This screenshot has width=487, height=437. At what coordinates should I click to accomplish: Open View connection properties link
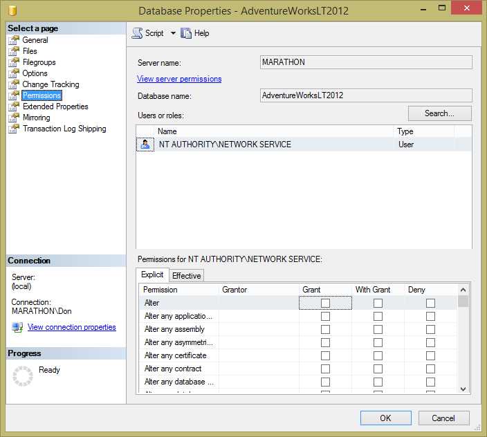pyautogui.click(x=72, y=327)
